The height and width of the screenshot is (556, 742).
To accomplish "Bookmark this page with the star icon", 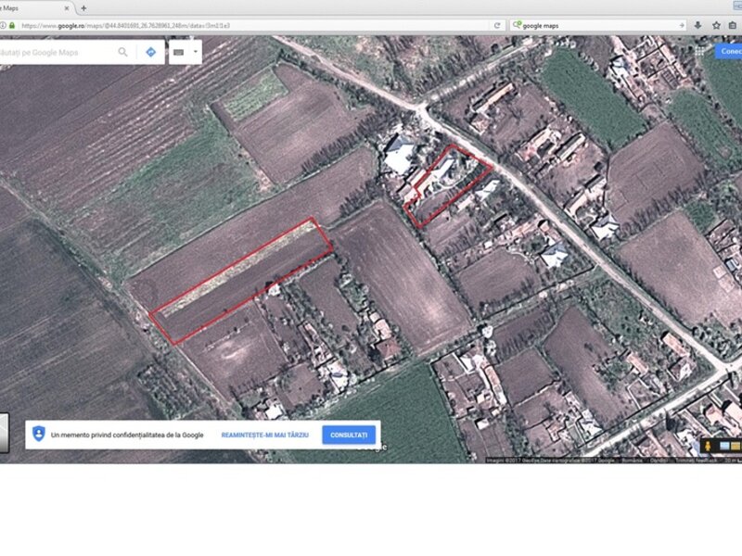I will point(716,25).
